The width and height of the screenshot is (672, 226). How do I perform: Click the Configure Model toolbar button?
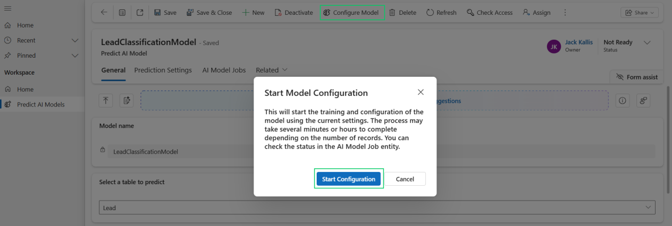(352, 13)
